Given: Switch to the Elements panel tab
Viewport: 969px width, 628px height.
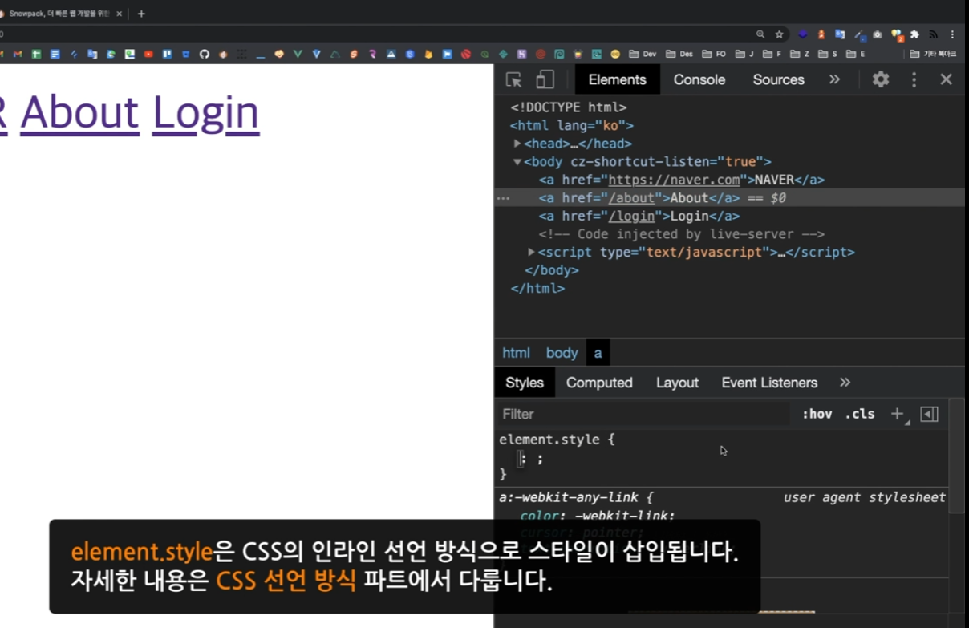Looking at the screenshot, I should (618, 79).
